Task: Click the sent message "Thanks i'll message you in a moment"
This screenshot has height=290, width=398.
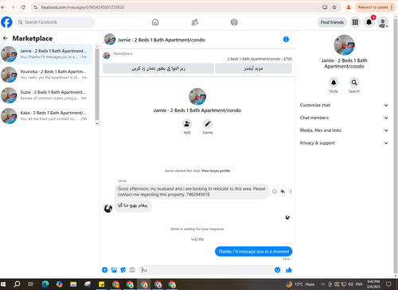Action: [253, 251]
